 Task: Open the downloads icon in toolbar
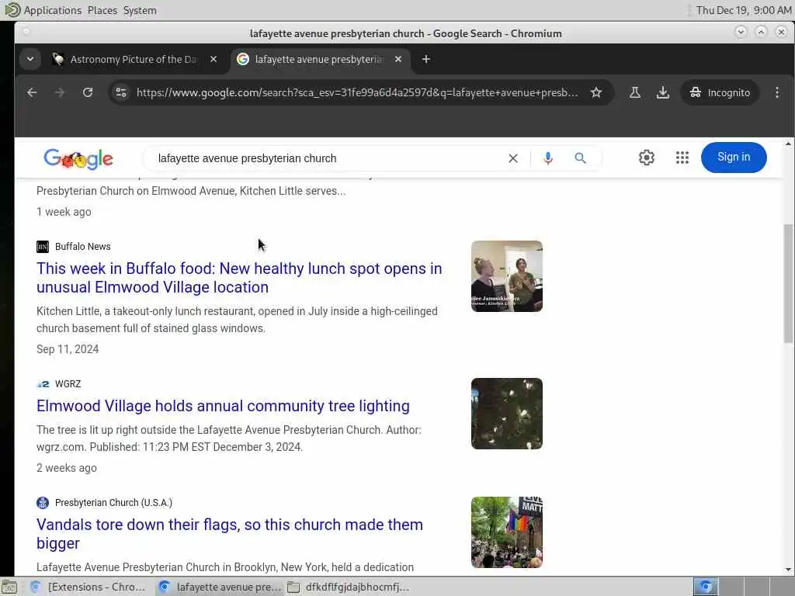click(663, 92)
